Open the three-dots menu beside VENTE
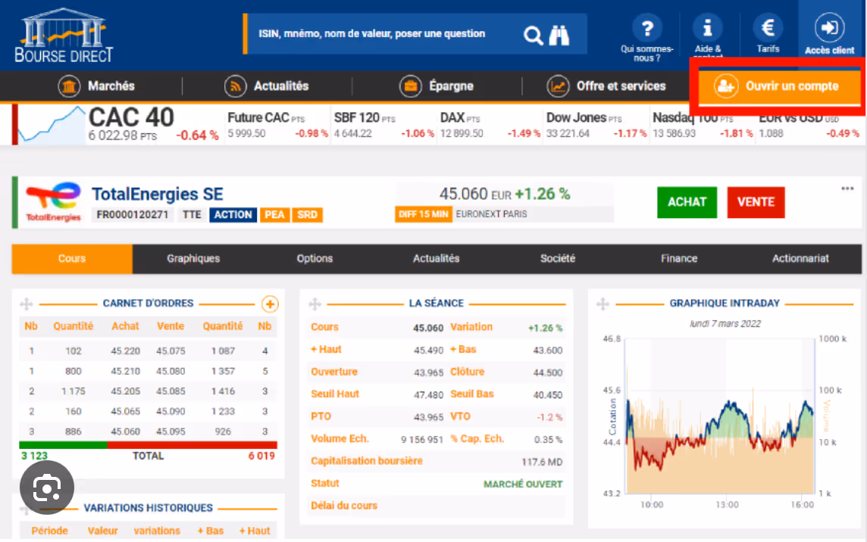This screenshot has width=867, height=542. 847,189
